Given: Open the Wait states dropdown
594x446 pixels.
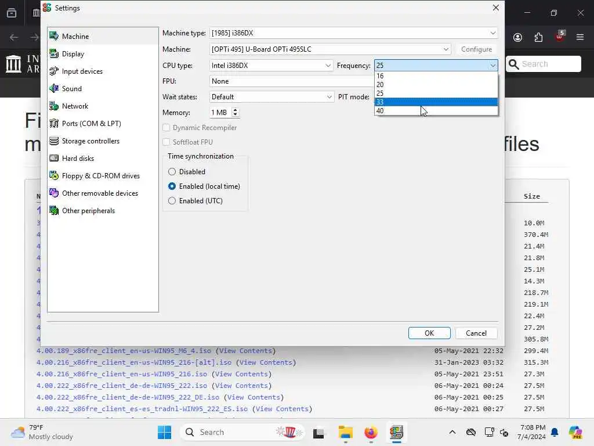Looking at the screenshot, I should point(271,97).
